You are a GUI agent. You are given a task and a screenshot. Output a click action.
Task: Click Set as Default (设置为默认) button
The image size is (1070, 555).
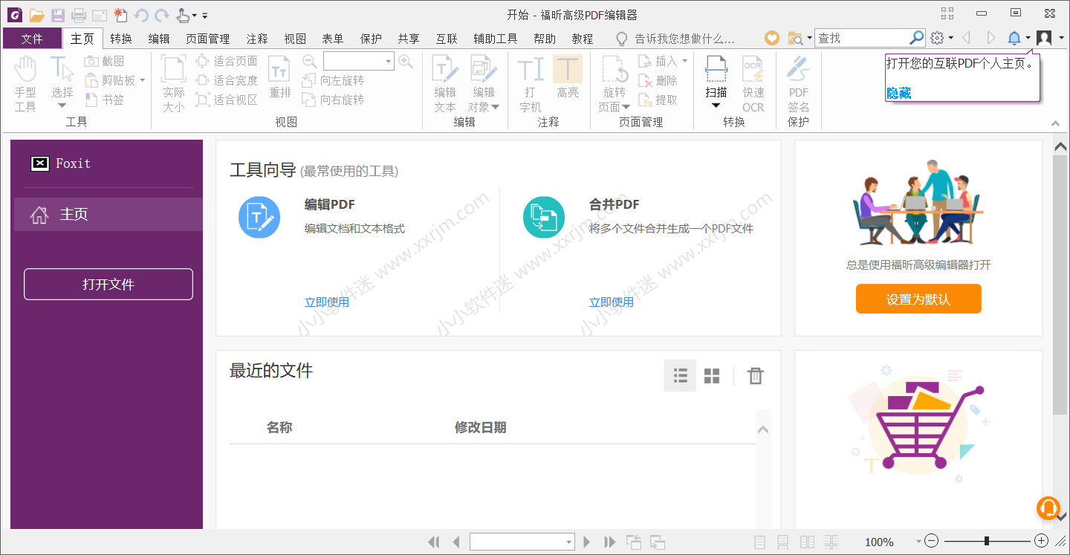918,299
